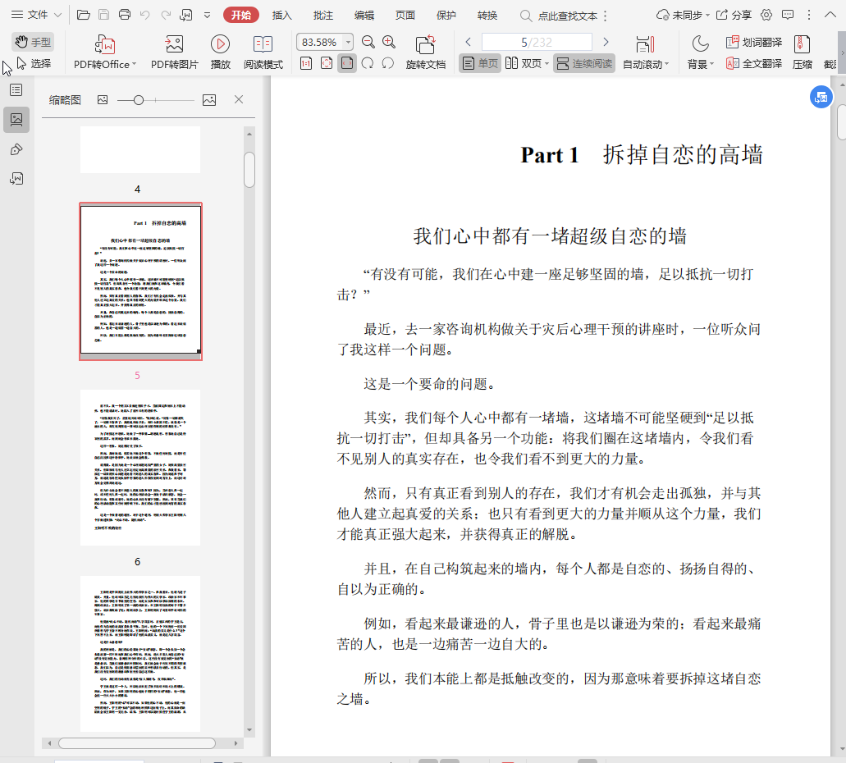Select the page 6 thumbnail
Image resolution: width=846 pixels, height=763 pixels.
(140, 468)
